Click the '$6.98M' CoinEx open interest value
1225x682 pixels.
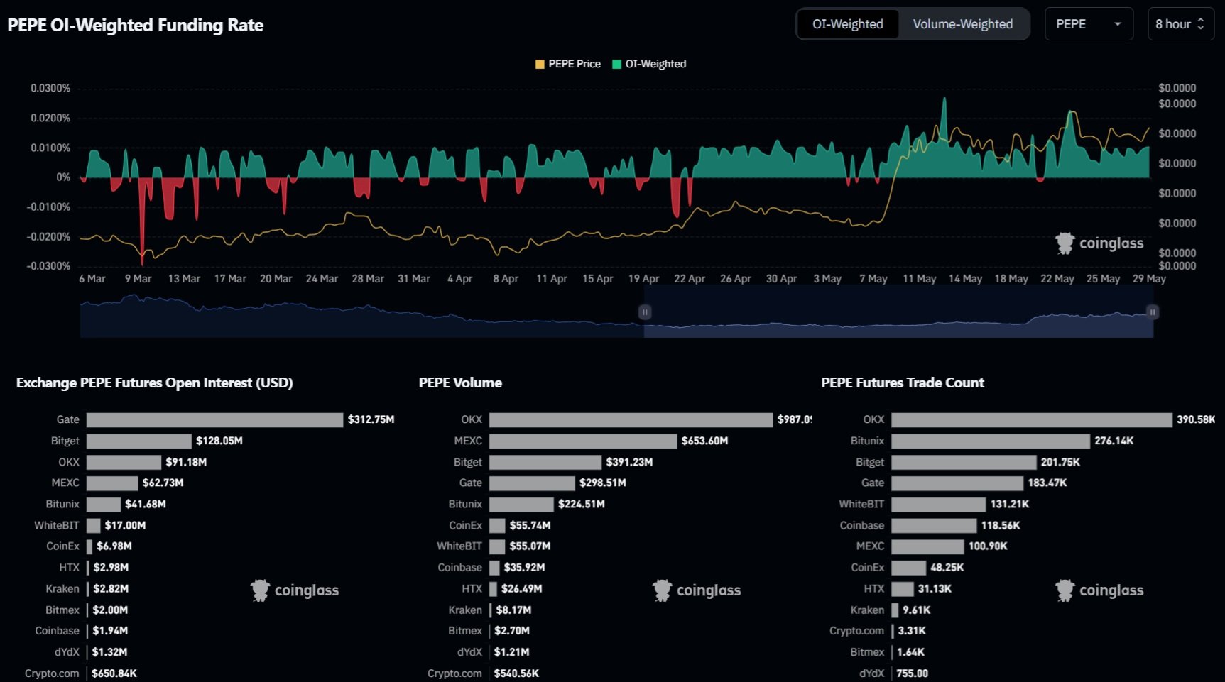[114, 546]
